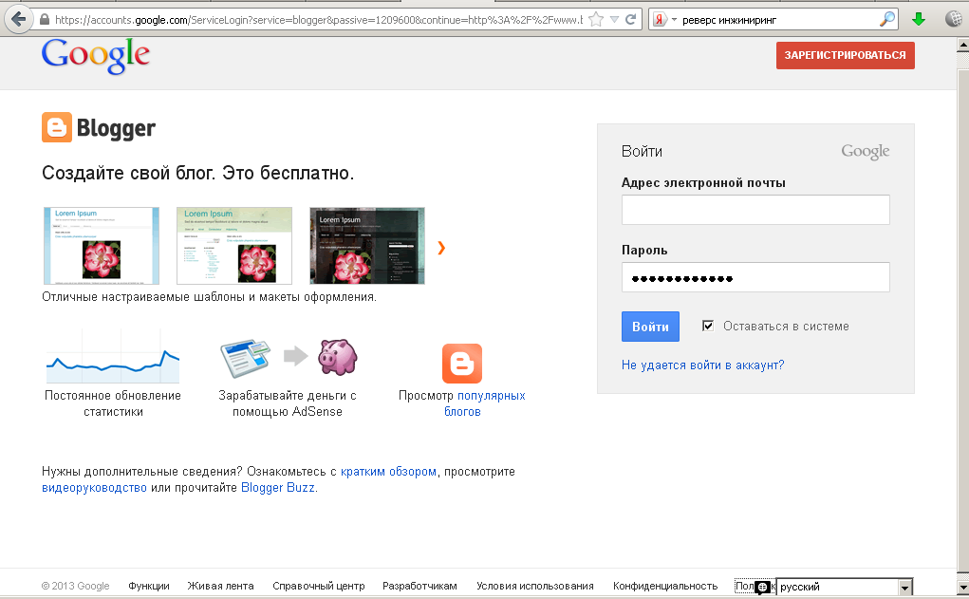
Task: Select the green Lorem Ipsum template thumbnail
Action: (x=234, y=246)
